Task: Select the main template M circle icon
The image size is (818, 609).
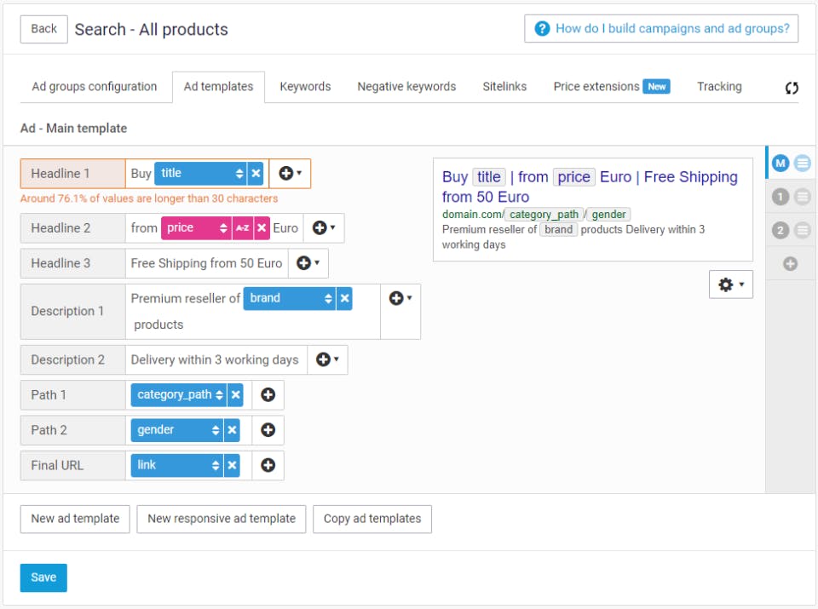Action: tap(780, 163)
